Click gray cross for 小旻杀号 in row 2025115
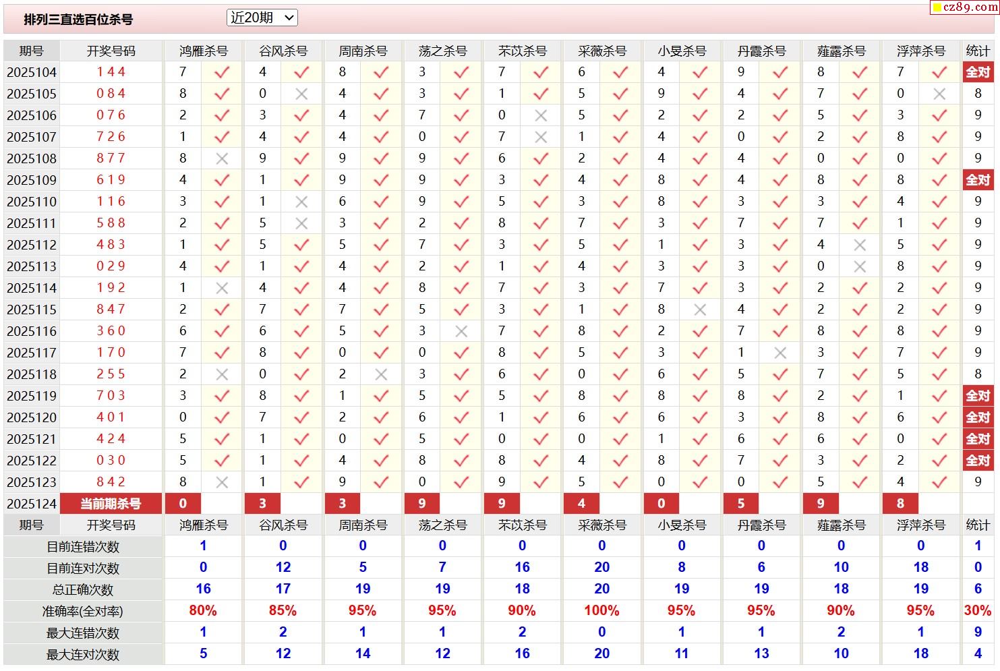This screenshot has width=1000, height=671. click(700, 310)
